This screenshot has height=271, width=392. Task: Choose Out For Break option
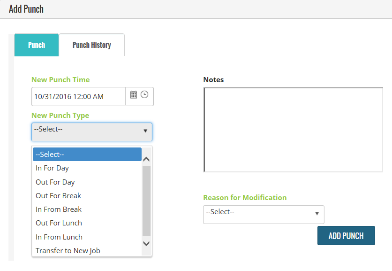click(x=59, y=196)
